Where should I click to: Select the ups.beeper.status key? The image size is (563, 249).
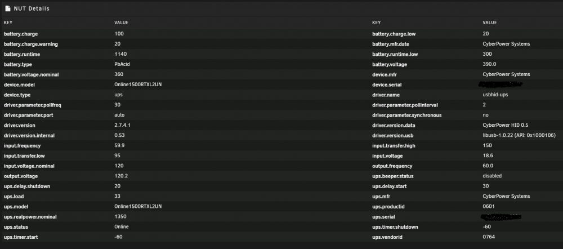click(x=393, y=176)
